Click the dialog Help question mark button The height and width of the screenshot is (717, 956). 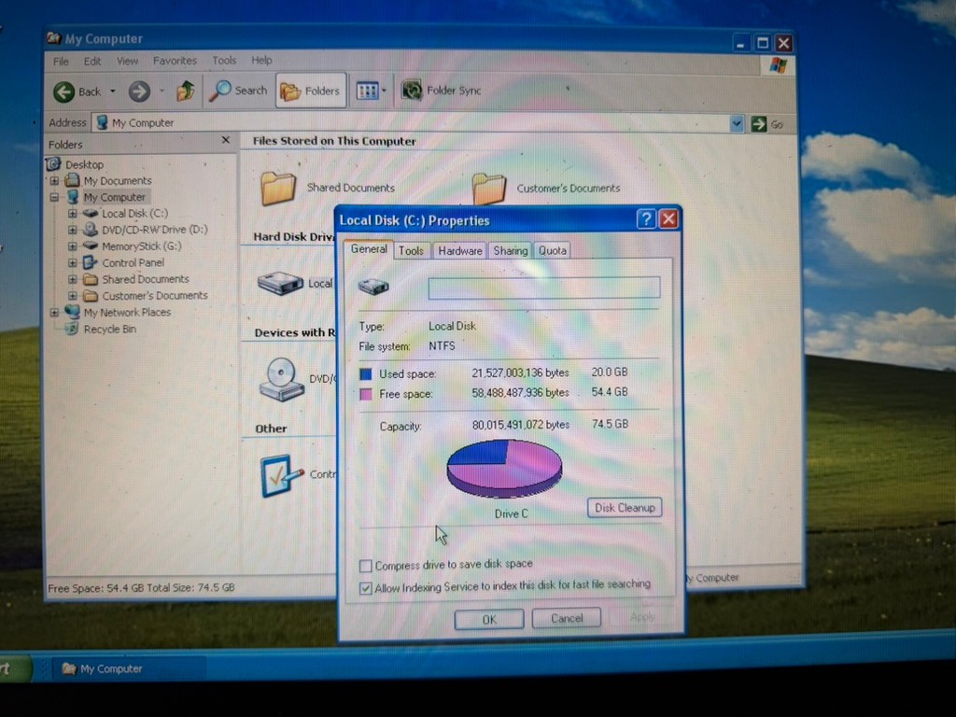pos(646,218)
